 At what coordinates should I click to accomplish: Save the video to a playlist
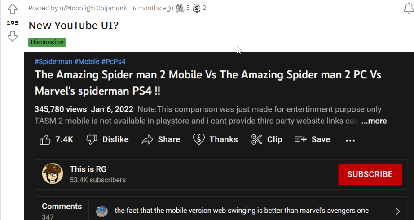tap(313, 139)
